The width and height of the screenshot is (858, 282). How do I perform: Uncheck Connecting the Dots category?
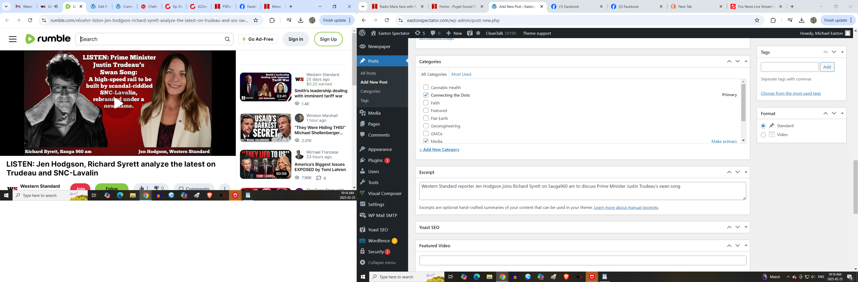426,95
